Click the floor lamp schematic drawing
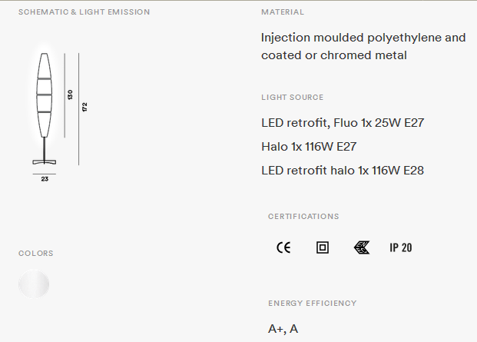The width and height of the screenshot is (477, 342). [45, 109]
